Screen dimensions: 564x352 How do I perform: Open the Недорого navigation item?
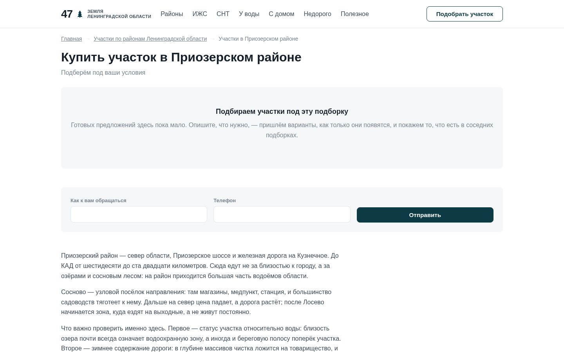[317, 14]
